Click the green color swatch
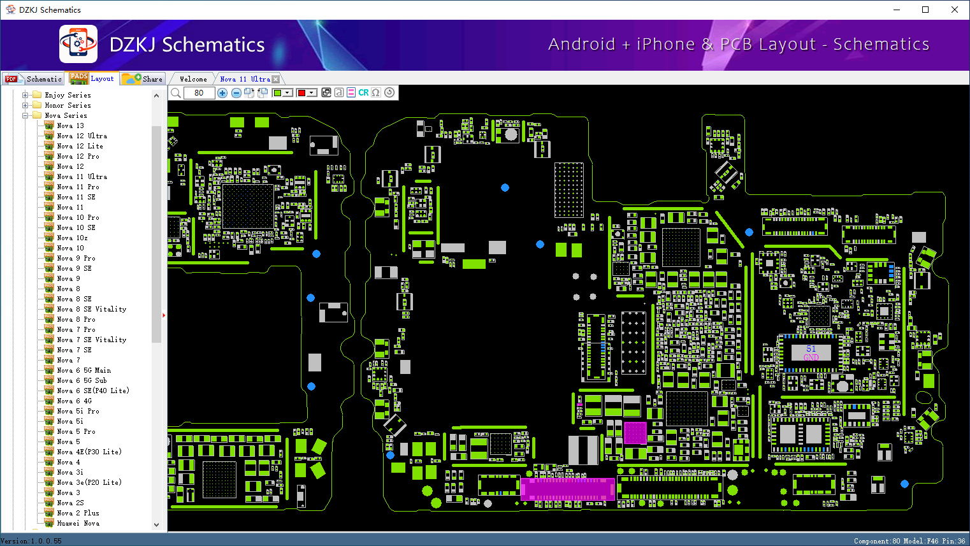 pos(277,93)
